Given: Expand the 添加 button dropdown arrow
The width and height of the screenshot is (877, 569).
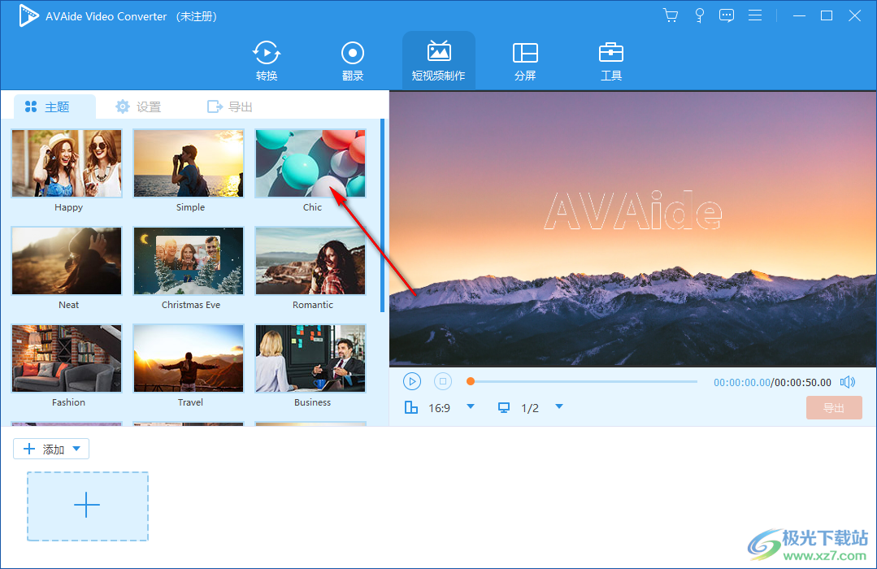Looking at the screenshot, I should click(x=76, y=449).
